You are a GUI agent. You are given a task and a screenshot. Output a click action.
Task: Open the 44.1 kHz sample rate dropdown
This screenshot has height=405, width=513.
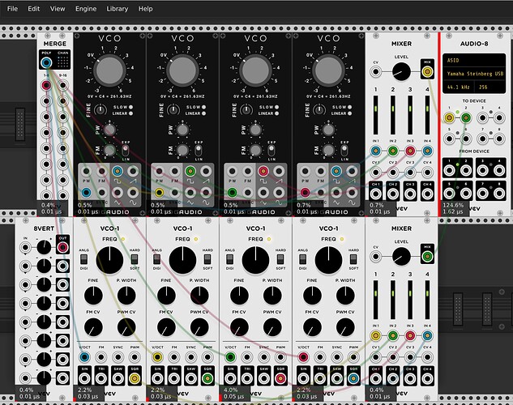click(x=459, y=87)
